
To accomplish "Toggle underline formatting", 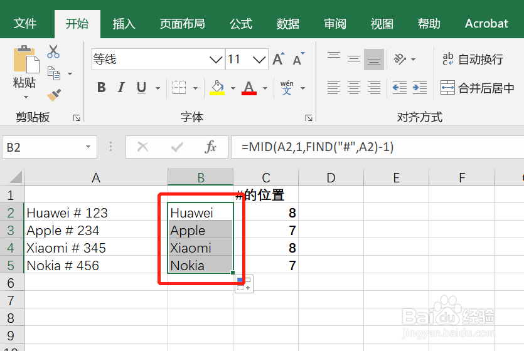I will tap(141, 88).
